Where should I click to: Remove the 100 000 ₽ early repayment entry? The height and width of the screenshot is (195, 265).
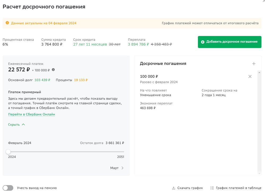pyautogui.click(x=250, y=77)
